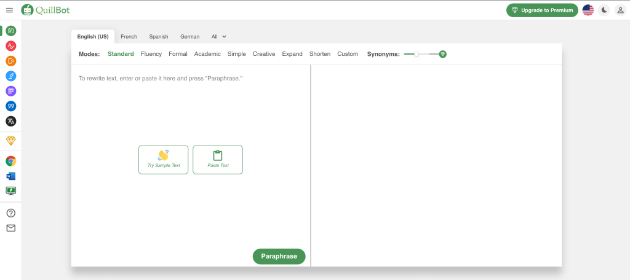Click the Paste Text button
The height and width of the screenshot is (280, 630).
click(x=218, y=160)
